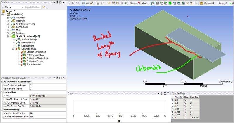Expand the Connections tree node
Viewport: 234px width, 123px height.
pos(8,27)
